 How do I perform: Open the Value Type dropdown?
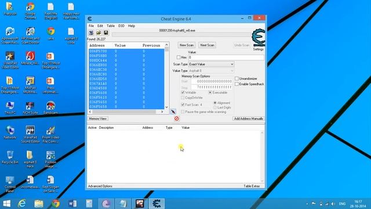[x=211, y=71]
